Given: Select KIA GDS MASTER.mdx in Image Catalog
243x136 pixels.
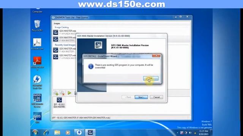Looking at the screenshot, I should (x=64, y=39).
